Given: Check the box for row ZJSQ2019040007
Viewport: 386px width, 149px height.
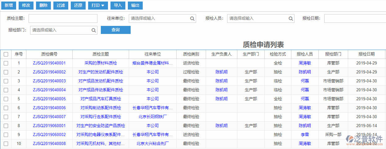Looking at the screenshot, I should click(x=6, y=117).
